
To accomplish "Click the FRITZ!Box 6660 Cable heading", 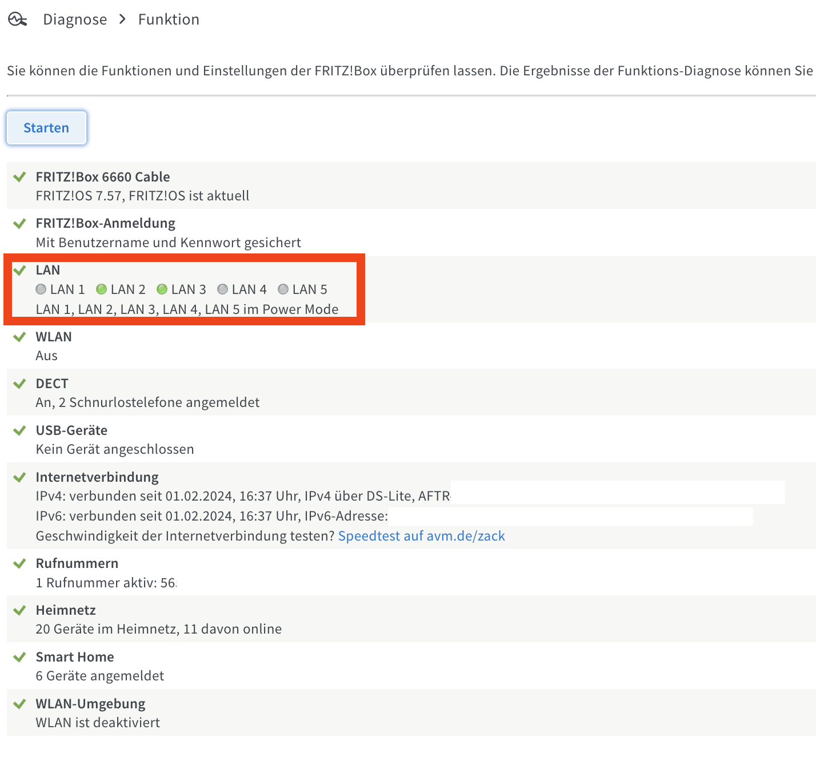I will pos(103,177).
